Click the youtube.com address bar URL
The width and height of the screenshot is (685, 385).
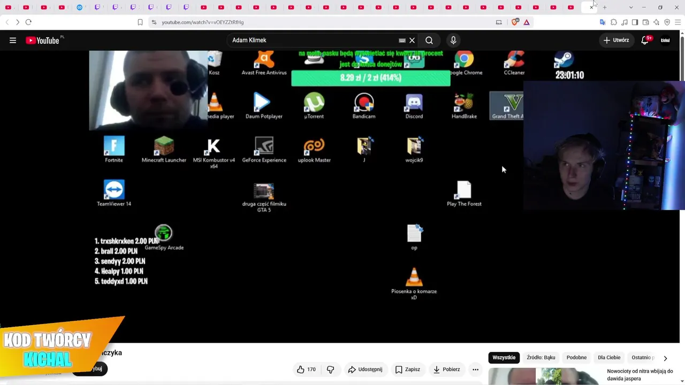[203, 22]
